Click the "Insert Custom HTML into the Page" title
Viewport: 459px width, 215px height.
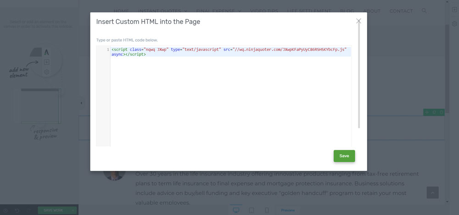coord(148,22)
